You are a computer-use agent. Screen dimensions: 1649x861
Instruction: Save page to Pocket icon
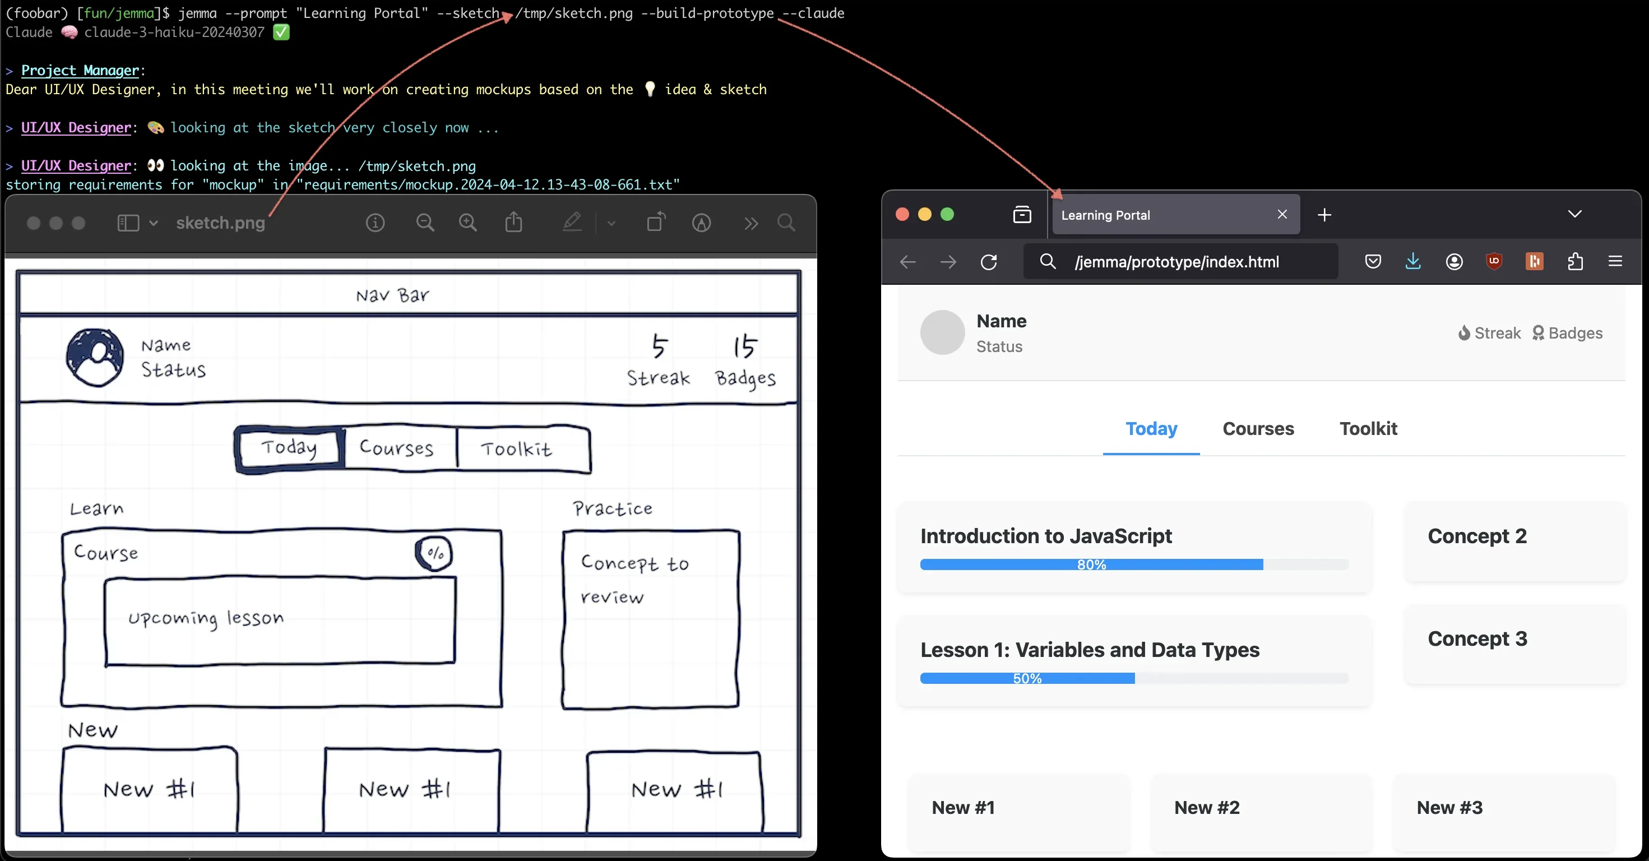click(x=1373, y=261)
